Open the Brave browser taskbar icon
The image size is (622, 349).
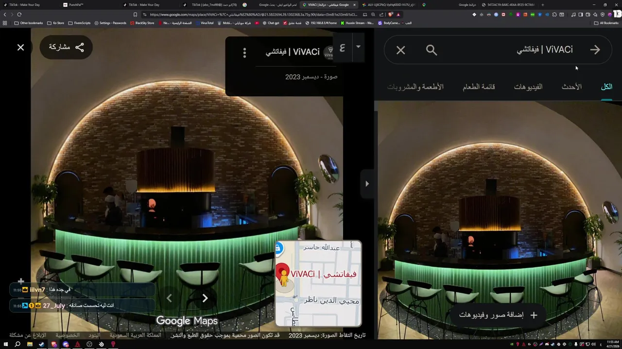53,344
